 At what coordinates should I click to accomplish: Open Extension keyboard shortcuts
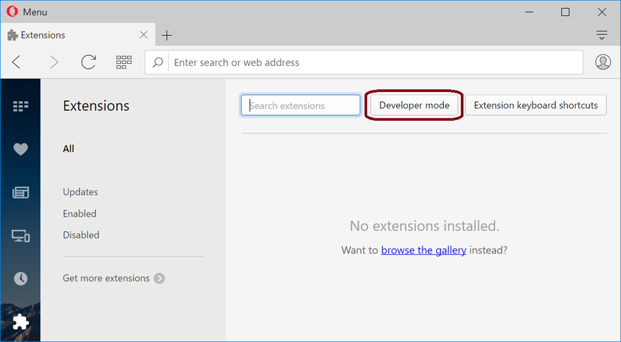(x=535, y=106)
